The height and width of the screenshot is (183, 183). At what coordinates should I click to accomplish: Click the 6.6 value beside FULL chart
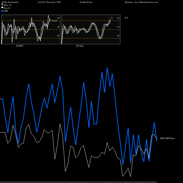click(x=126, y=18)
